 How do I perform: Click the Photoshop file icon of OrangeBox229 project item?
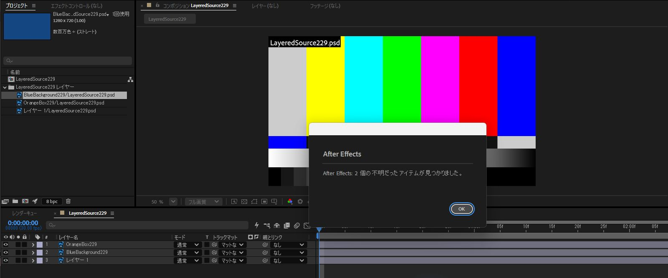coord(19,103)
